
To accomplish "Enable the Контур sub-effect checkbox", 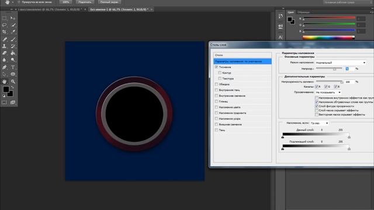I will pyautogui.click(x=220, y=73).
